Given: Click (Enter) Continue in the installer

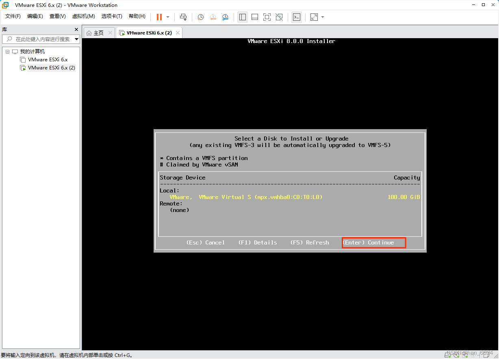Looking at the screenshot, I should pyautogui.click(x=368, y=242).
